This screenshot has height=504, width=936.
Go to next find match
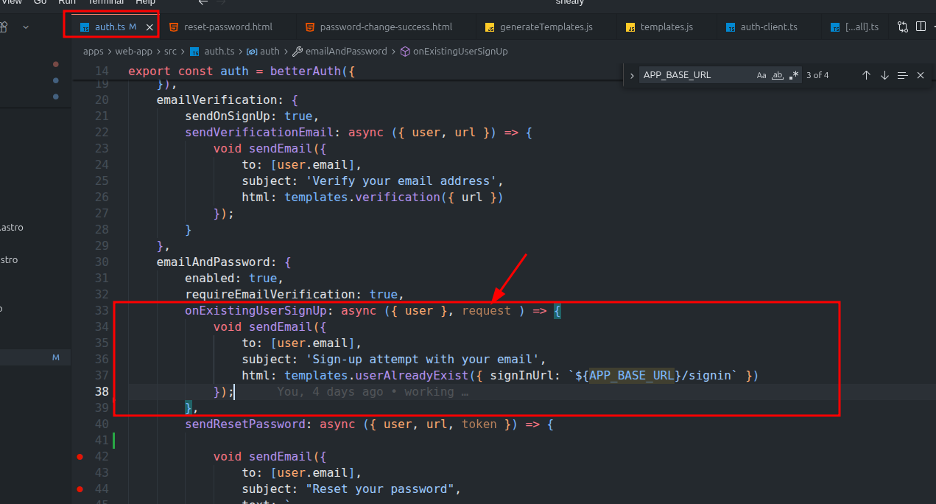884,75
